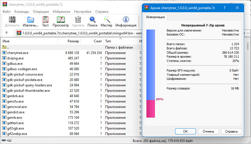
Task: Select the gdk-pixbuf-pixdata.exe file icon
Action: click(4, 80)
